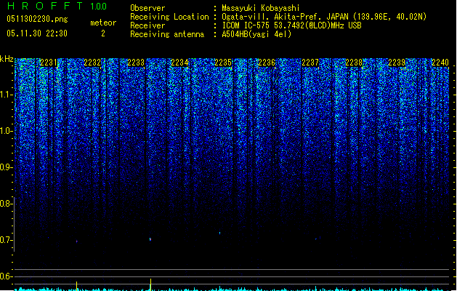Image resolution: width=457 pixels, height=291 pixels.
Task: Click time marker 2239
Action: [x=397, y=63]
